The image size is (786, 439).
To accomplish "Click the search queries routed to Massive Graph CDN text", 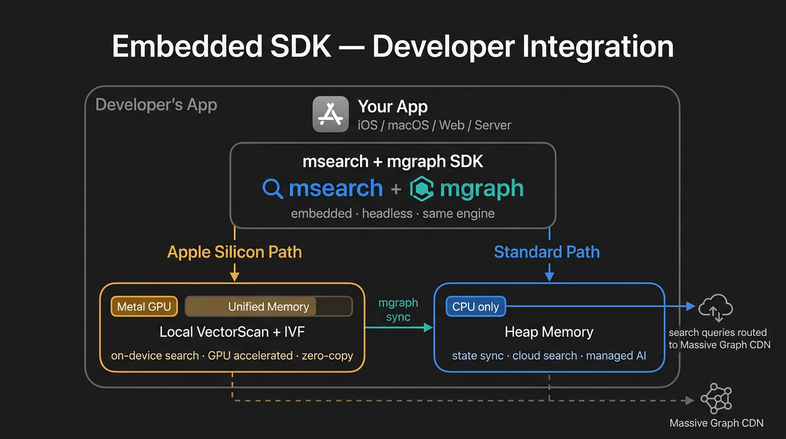I will pyautogui.click(x=719, y=338).
